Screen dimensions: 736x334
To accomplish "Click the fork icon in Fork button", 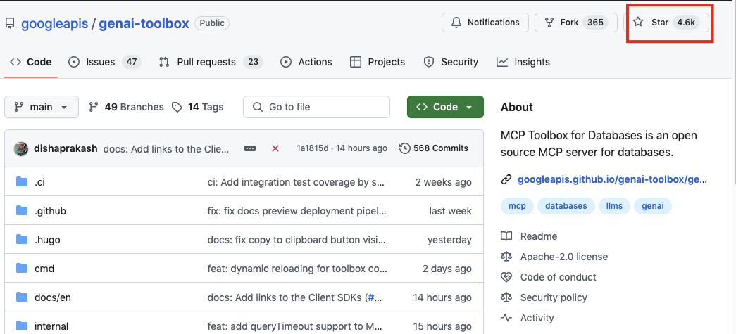I will click(549, 23).
